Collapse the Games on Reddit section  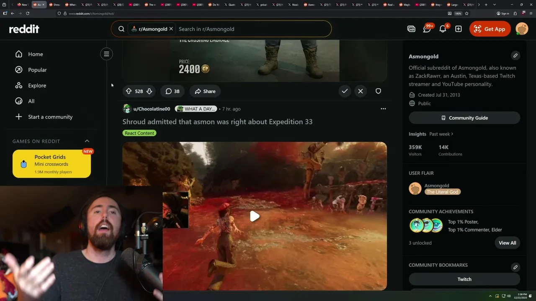pyautogui.click(x=87, y=141)
